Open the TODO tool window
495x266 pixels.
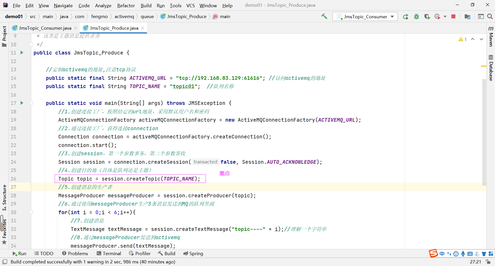44,254
